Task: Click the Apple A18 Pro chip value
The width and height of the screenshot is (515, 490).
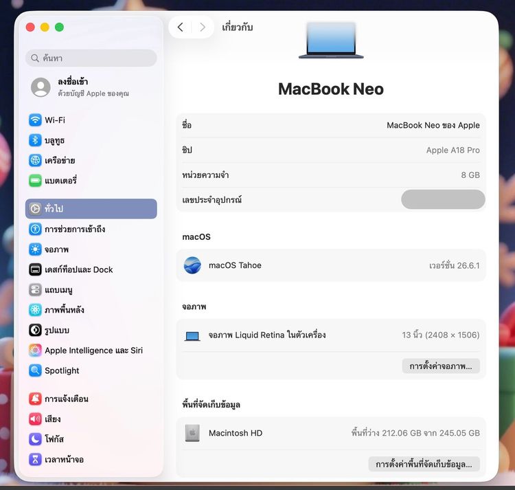Action: tap(453, 151)
